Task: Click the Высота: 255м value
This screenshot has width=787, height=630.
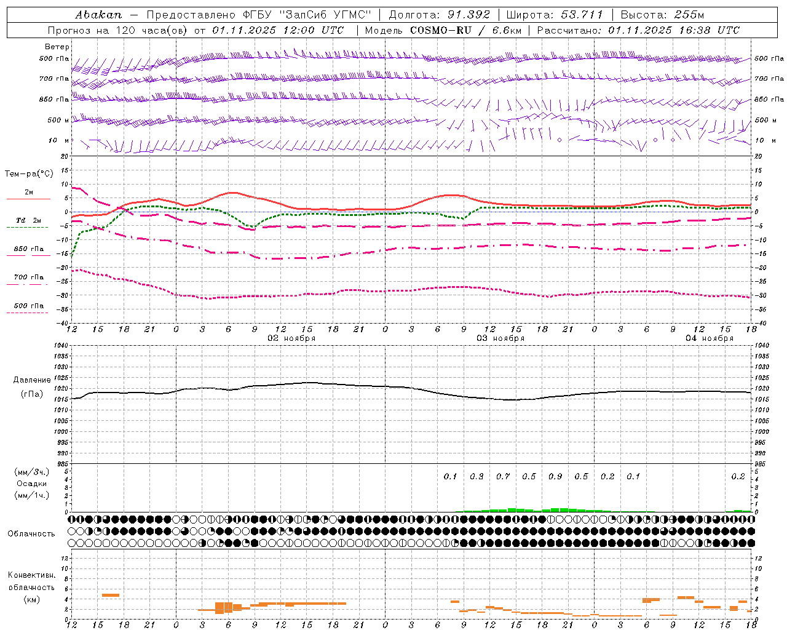Action: pos(662,15)
